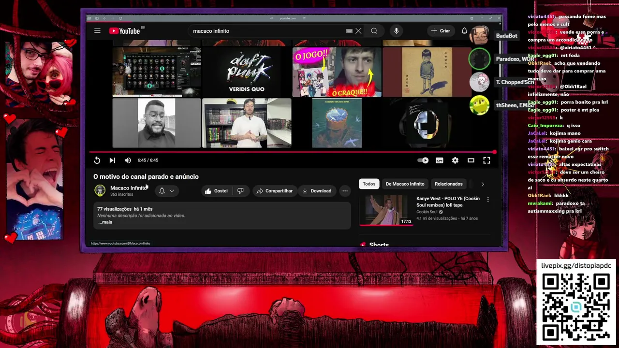This screenshot has height=348, width=619.
Task: Replay the video with the replay button
Action: pos(97,160)
